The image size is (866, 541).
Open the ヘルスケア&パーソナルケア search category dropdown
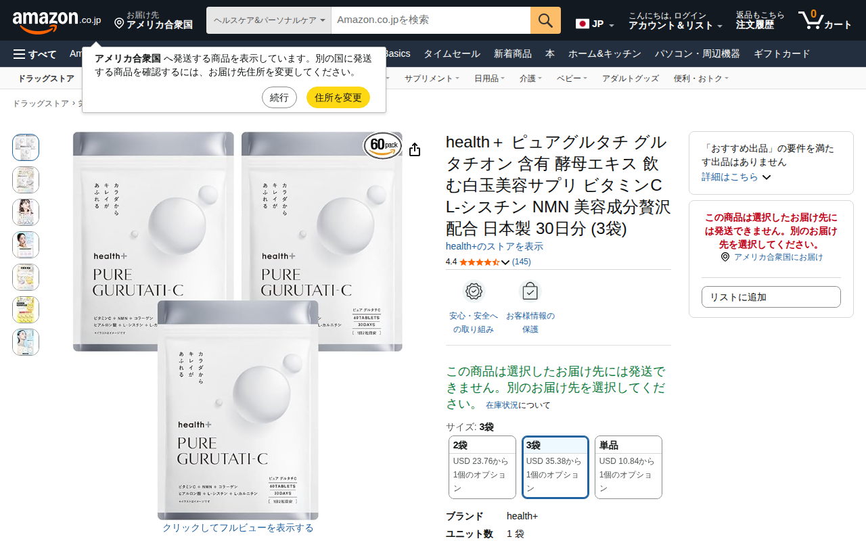[x=269, y=20]
